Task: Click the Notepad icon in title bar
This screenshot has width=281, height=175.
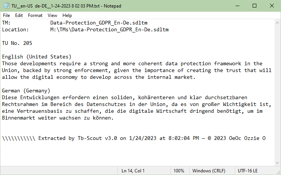Action: (6, 6)
